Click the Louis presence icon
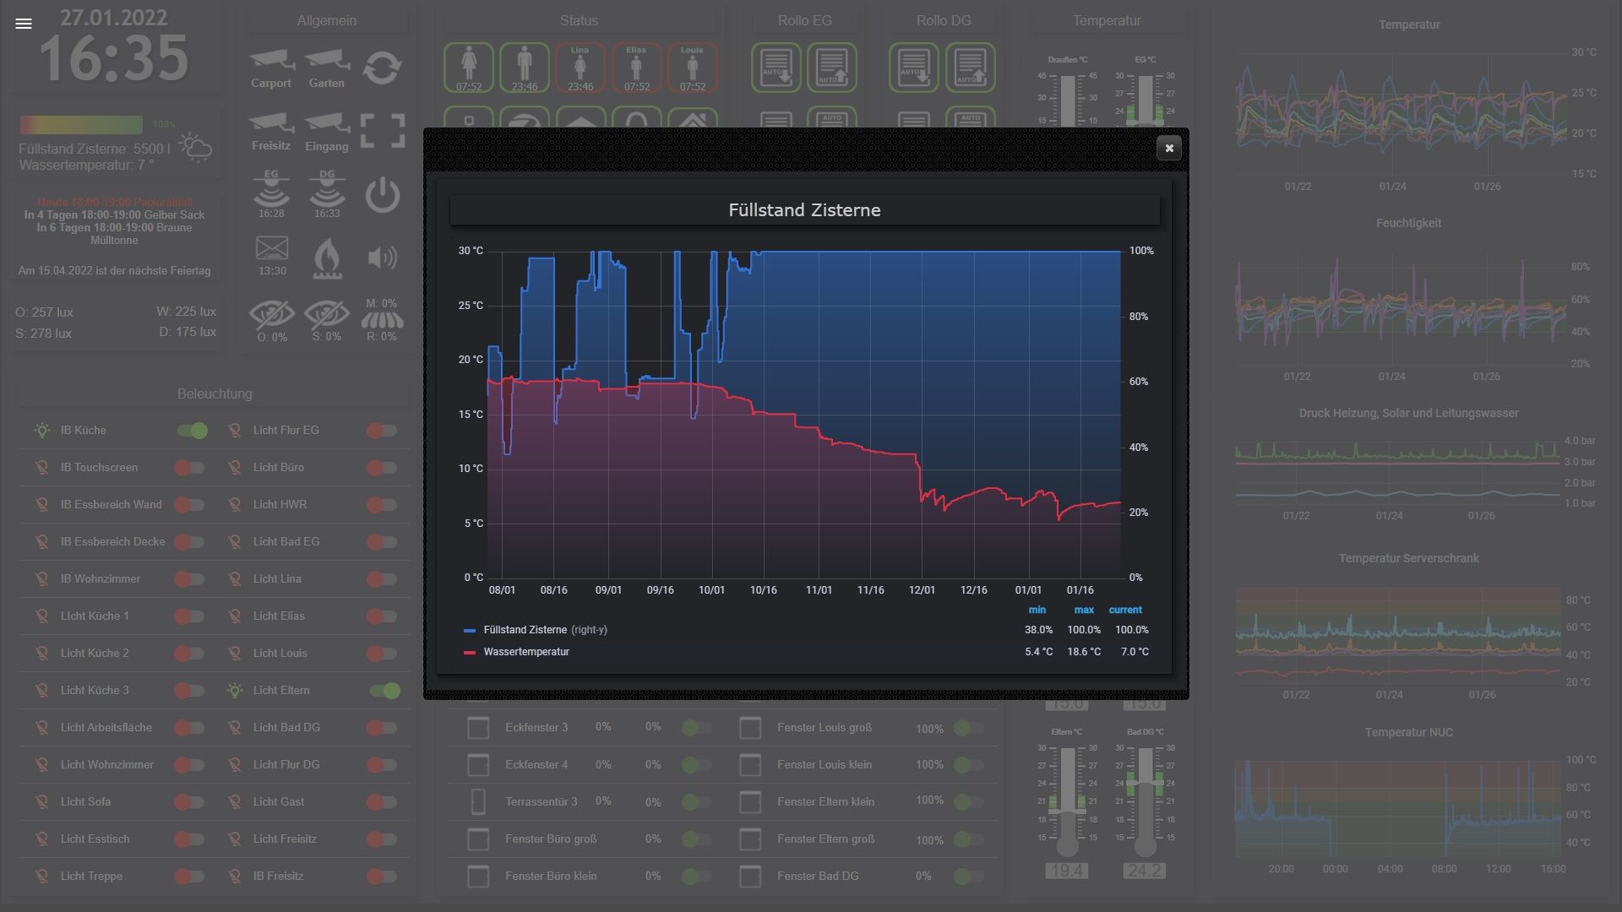This screenshot has width=1622, height=912. (x=692, y=68)
